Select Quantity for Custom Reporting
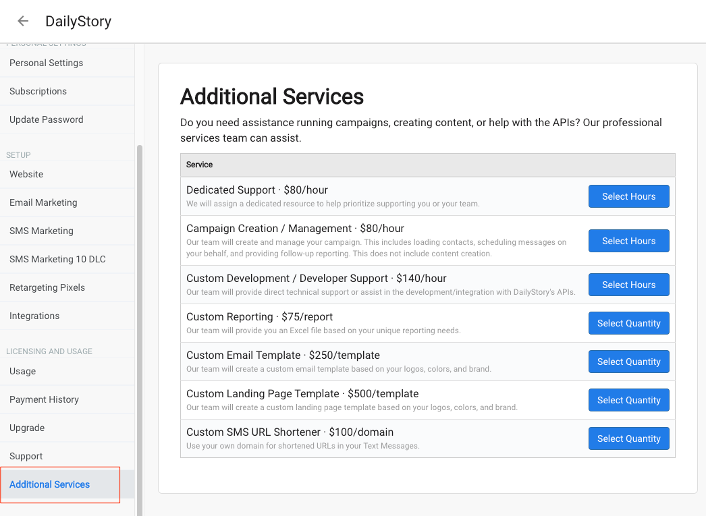706x516 pixels. 628,323
